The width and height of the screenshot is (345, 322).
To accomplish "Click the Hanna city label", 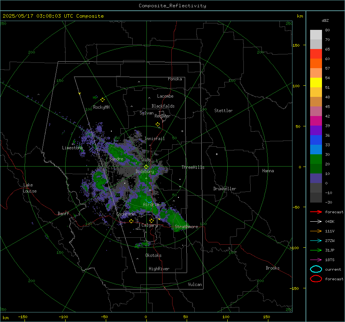I will coord(268,171).
